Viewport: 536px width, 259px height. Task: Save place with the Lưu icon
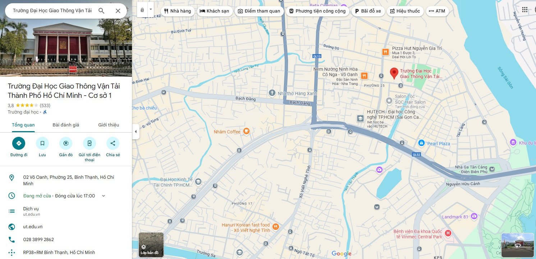(x=42, y=143)
